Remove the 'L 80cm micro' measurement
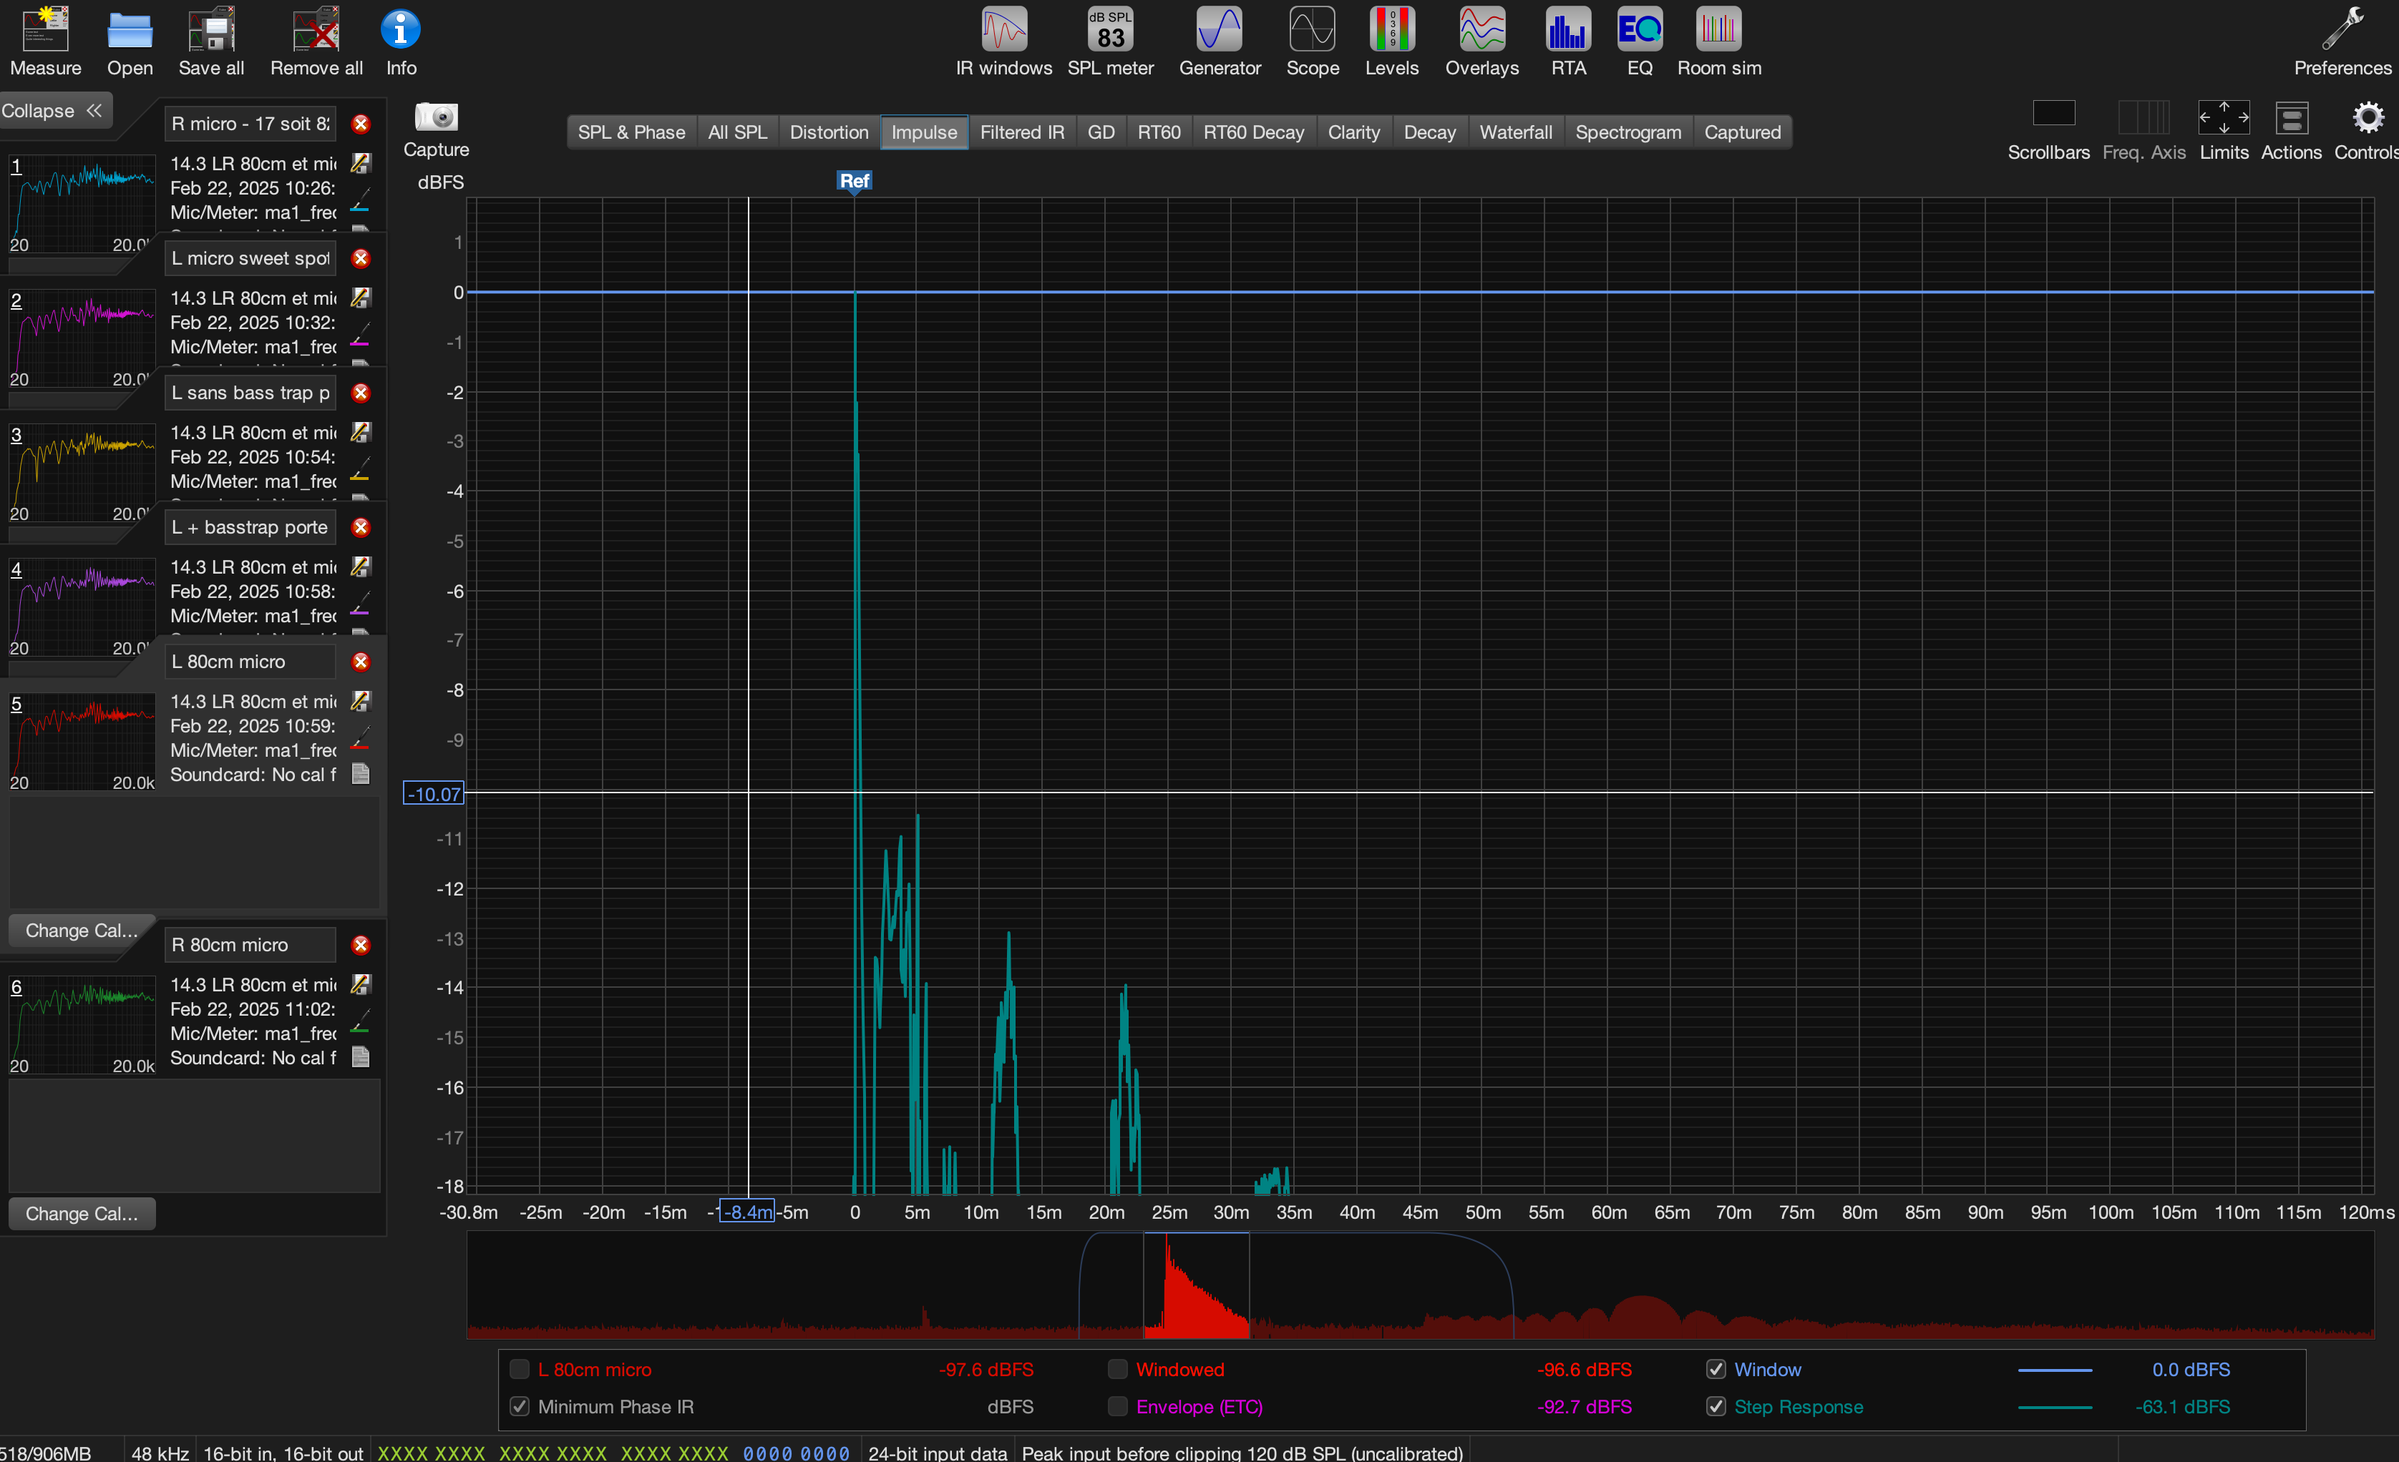The image size is (2399, 1462). pyautogui.click(x=360, y=662)
